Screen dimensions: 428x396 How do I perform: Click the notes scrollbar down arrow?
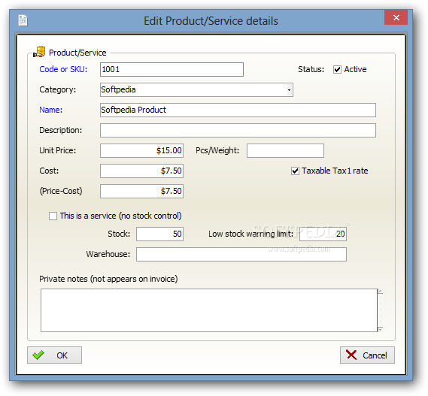click(380, 329)
